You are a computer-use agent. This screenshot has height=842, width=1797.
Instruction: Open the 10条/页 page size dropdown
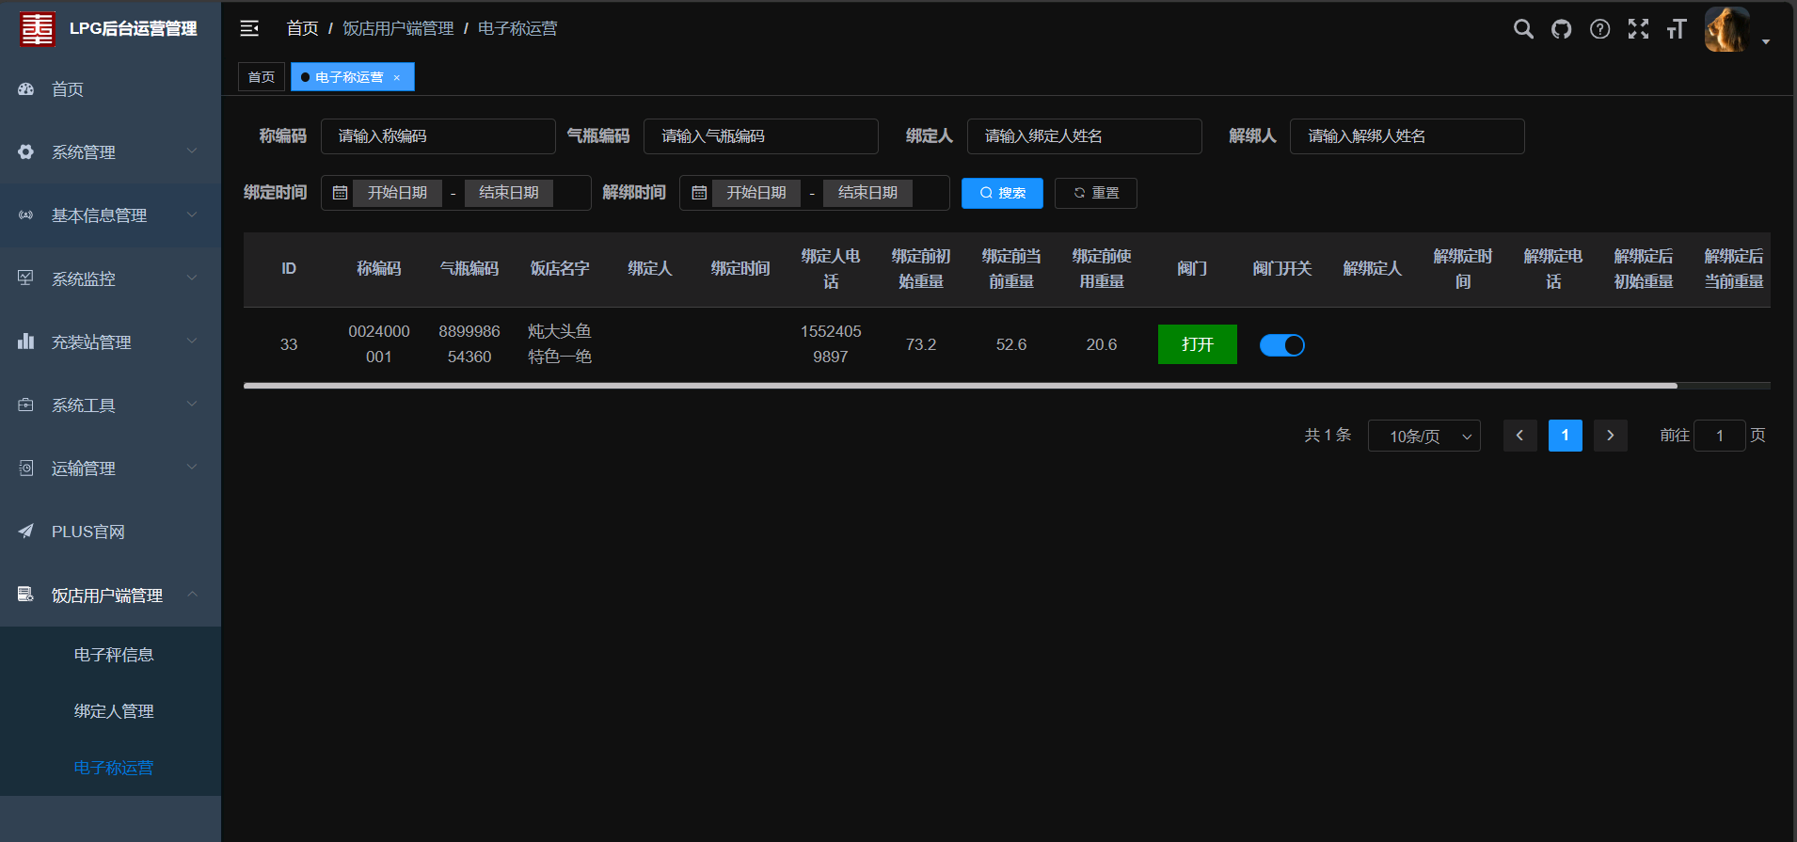1423,436
